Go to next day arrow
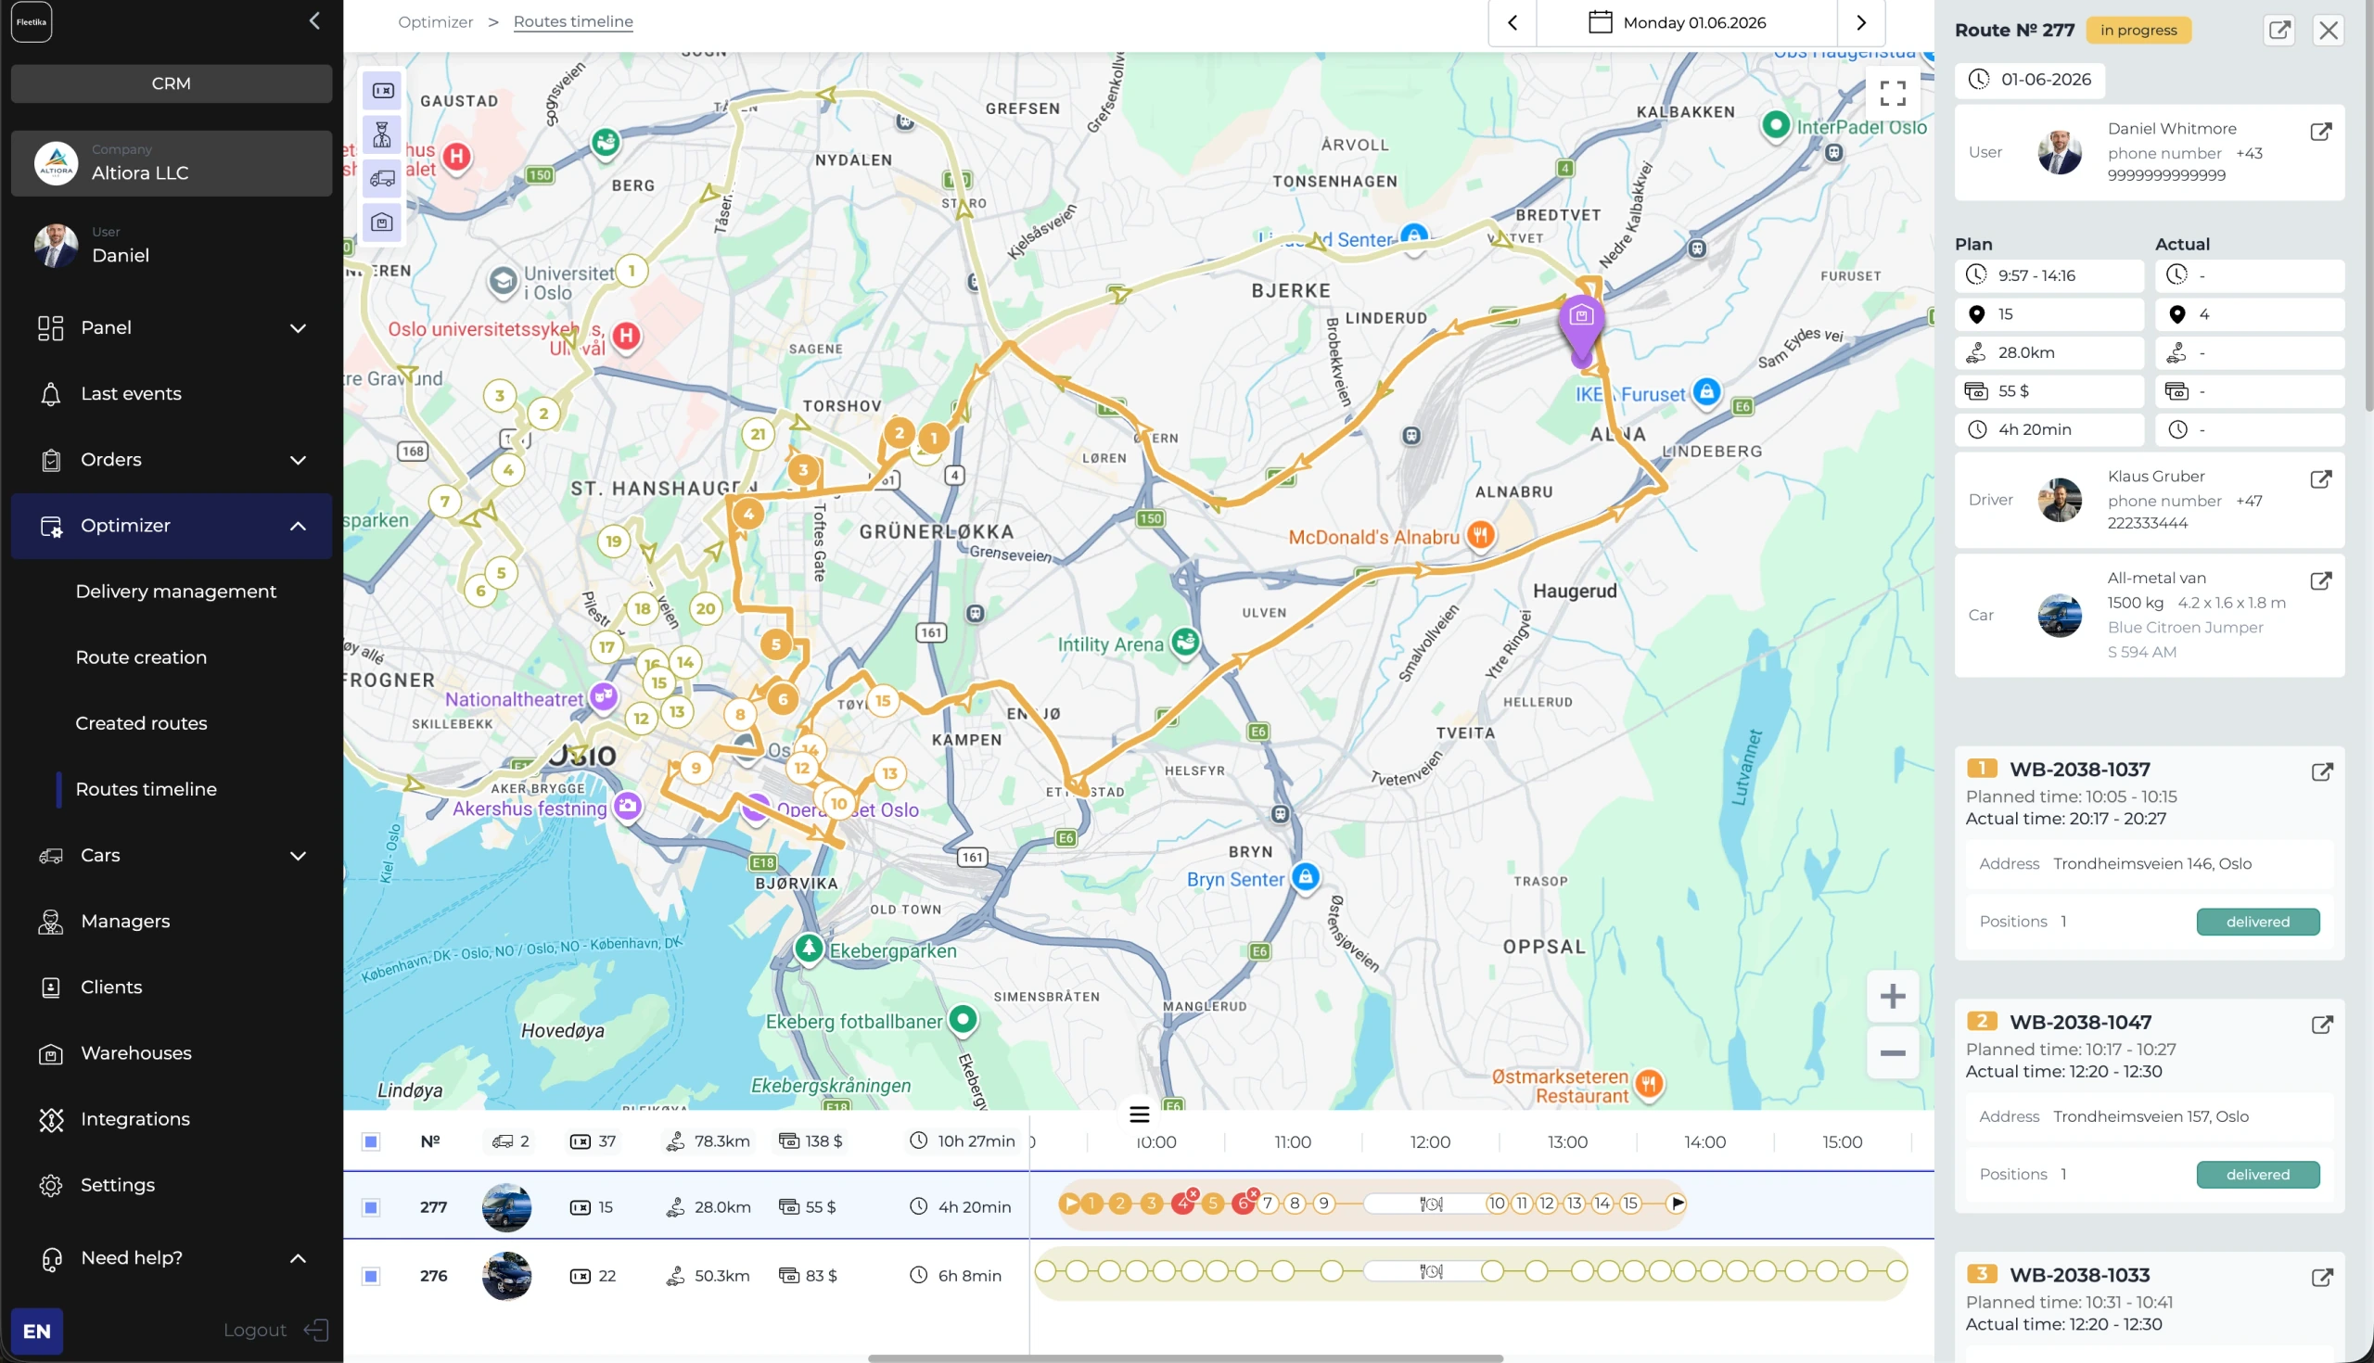This screenshot has width=2374, height=1363. (1861, 22)
